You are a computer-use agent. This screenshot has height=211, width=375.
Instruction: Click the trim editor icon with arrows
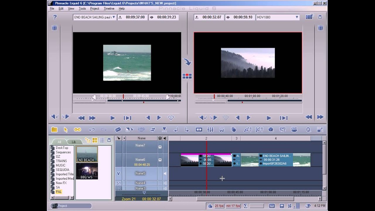tap(199, 130)
